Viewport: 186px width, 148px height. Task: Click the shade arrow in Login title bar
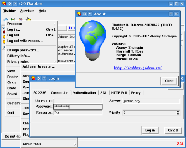click(44, 78)
